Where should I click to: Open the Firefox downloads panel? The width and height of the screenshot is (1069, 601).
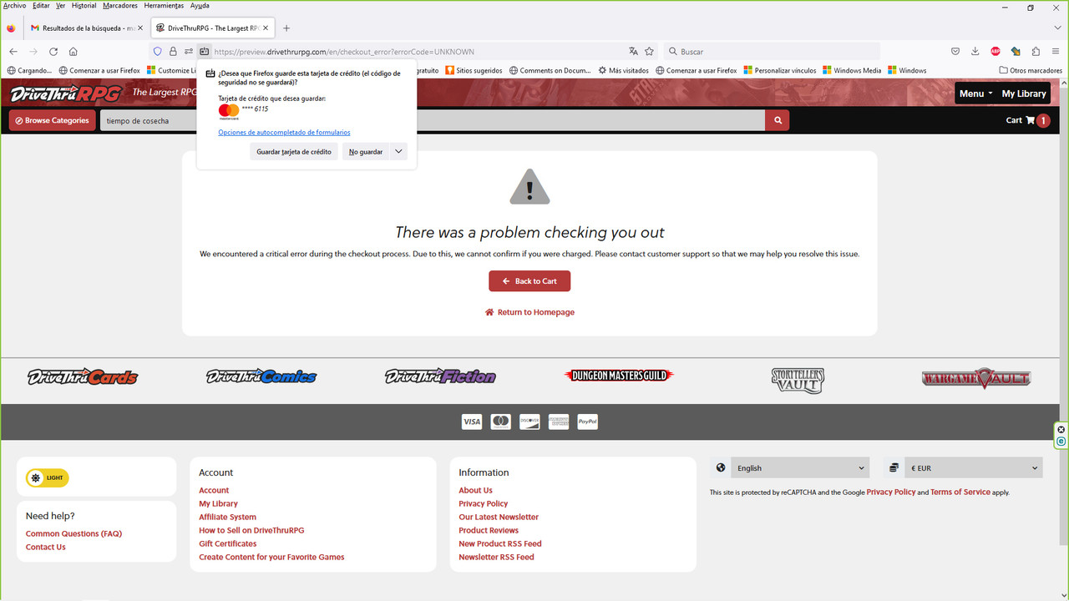coord(975,51)
